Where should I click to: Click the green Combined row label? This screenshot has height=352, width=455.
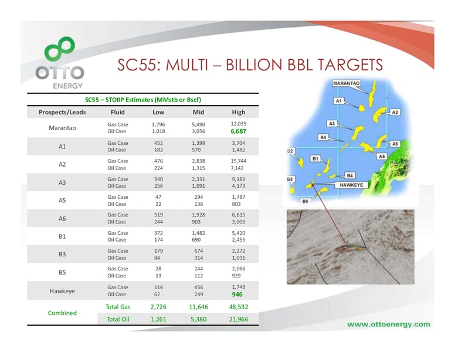pos(62,313)
